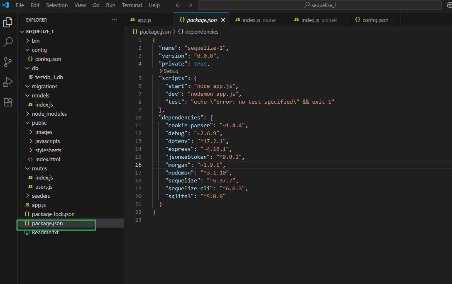Open the Edit menu

coord(35,5)
